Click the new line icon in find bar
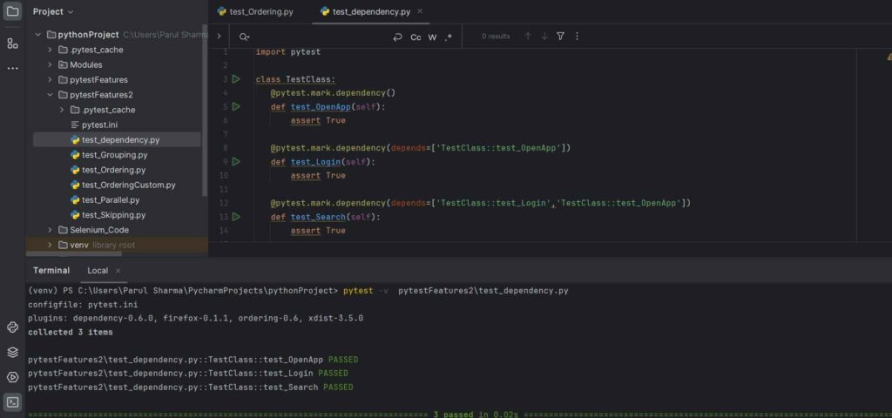This screenshot has height=418, width=892. click(397, 37)
